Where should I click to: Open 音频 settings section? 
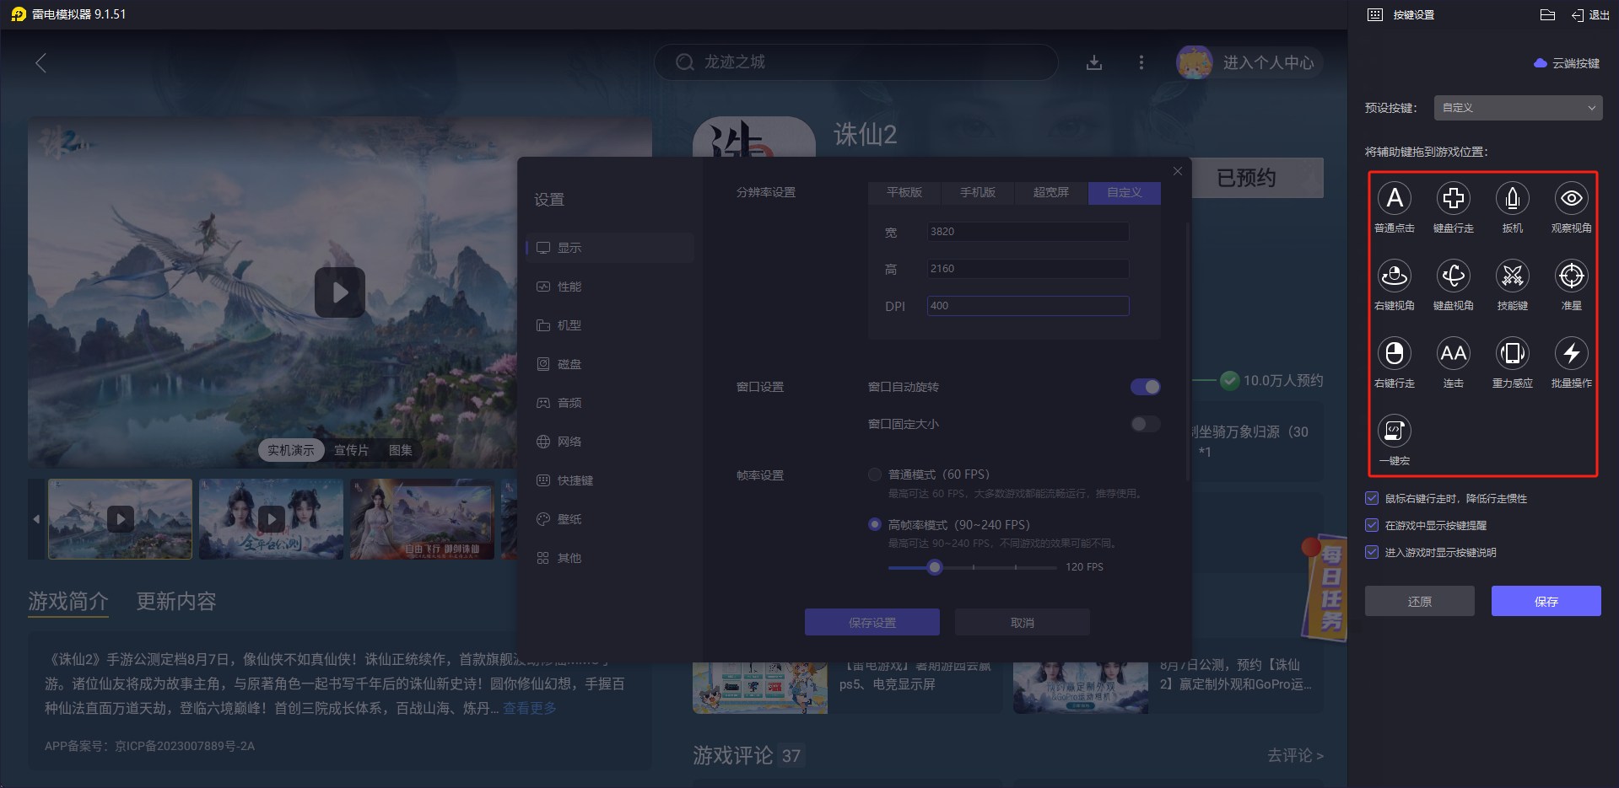610,403
